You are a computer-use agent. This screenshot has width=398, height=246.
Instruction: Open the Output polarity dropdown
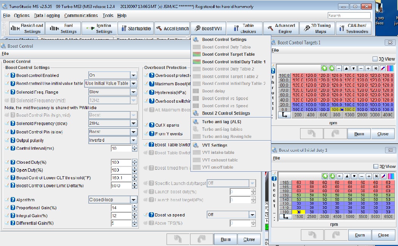tap(133, 140)
